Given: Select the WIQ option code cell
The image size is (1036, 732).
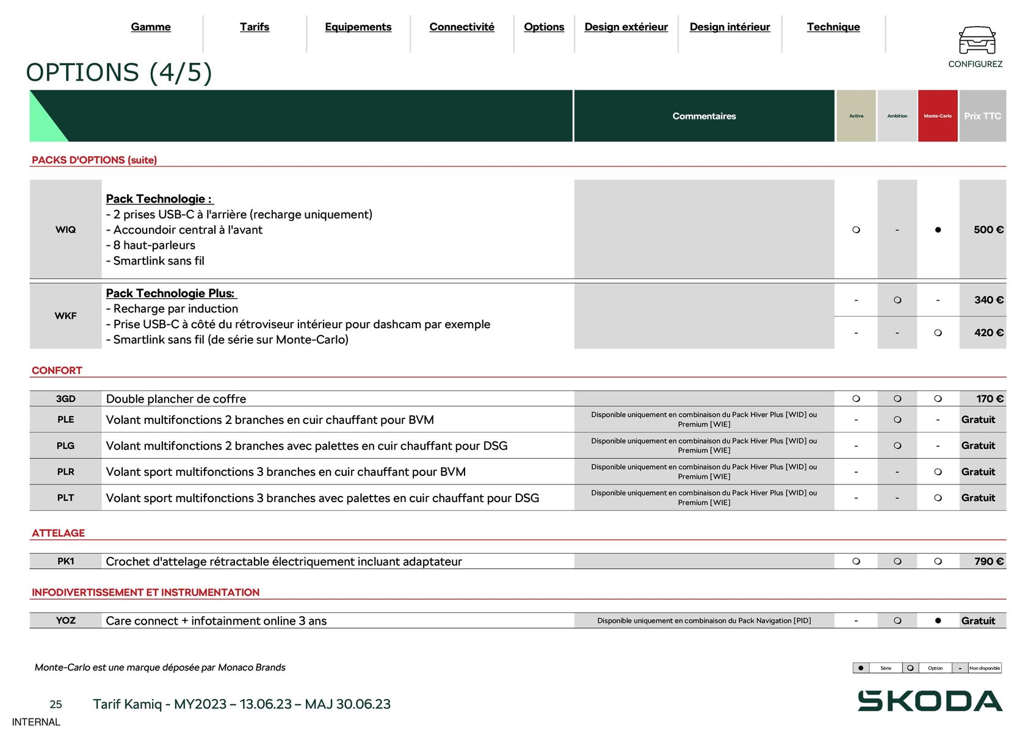Looking at the screenshot, I should coord(65,229).
